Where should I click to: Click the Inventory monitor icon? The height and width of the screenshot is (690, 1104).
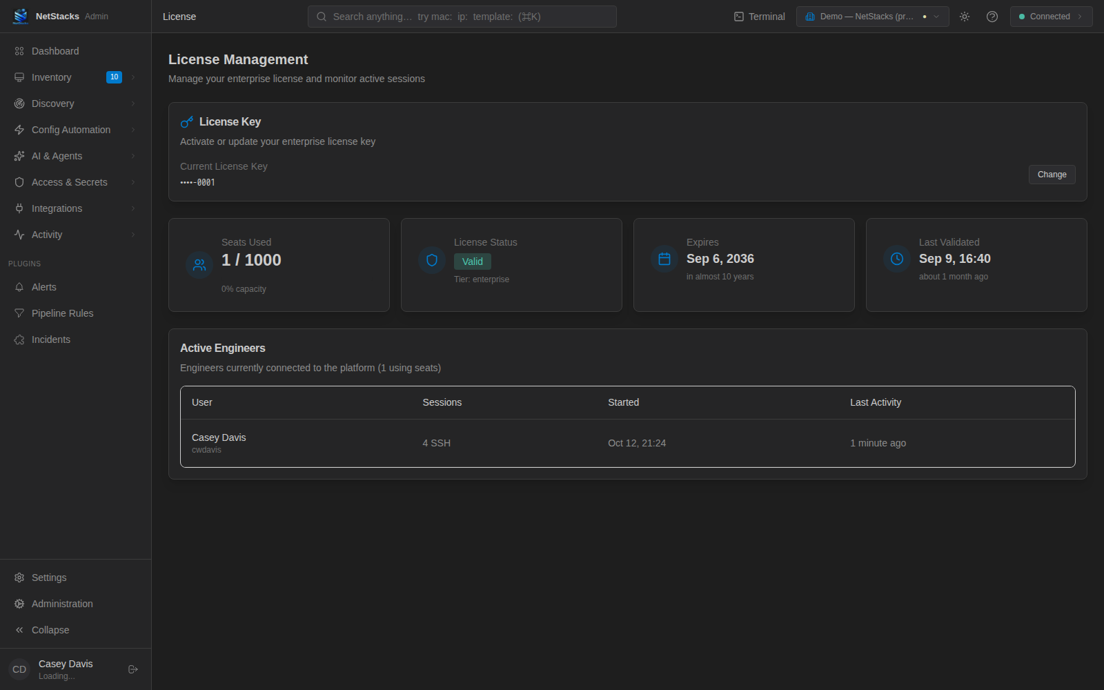coord(19,77)
